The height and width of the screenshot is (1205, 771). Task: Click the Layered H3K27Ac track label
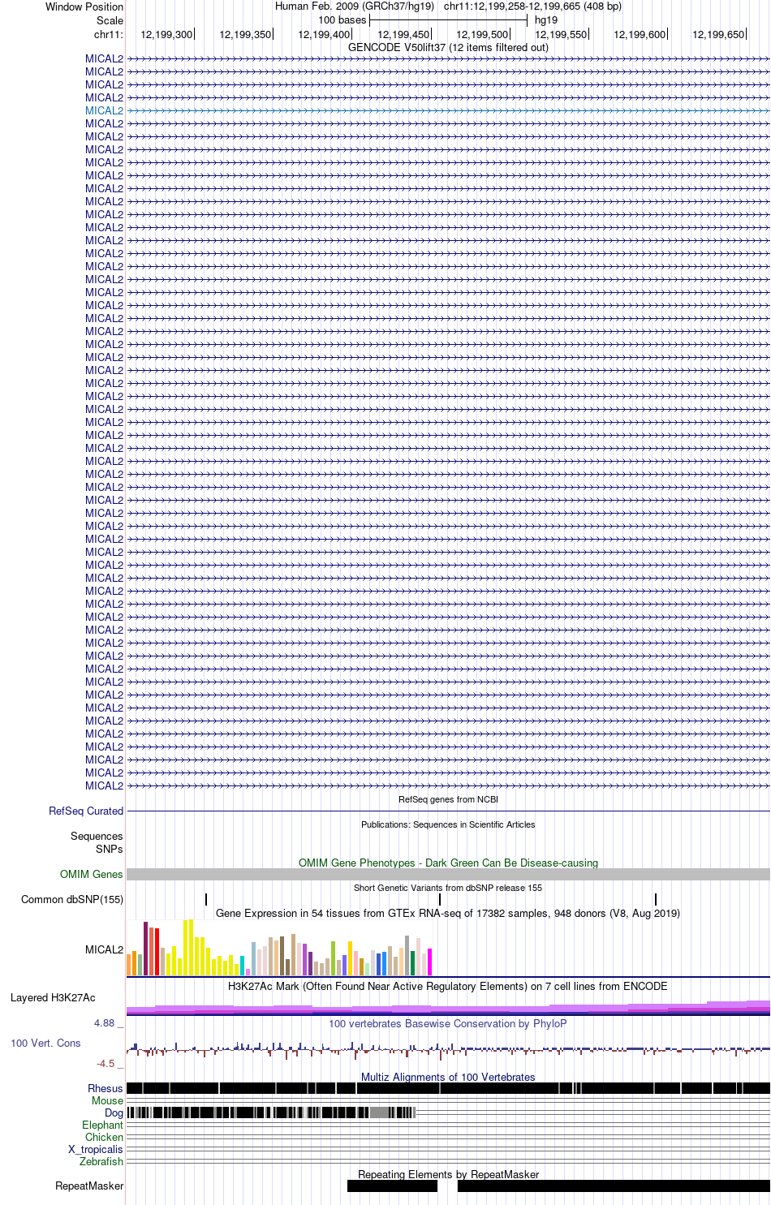click(53, 998)
